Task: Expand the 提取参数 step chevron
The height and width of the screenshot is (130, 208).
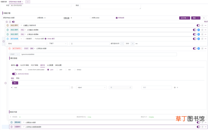Action: pos(24,122)
